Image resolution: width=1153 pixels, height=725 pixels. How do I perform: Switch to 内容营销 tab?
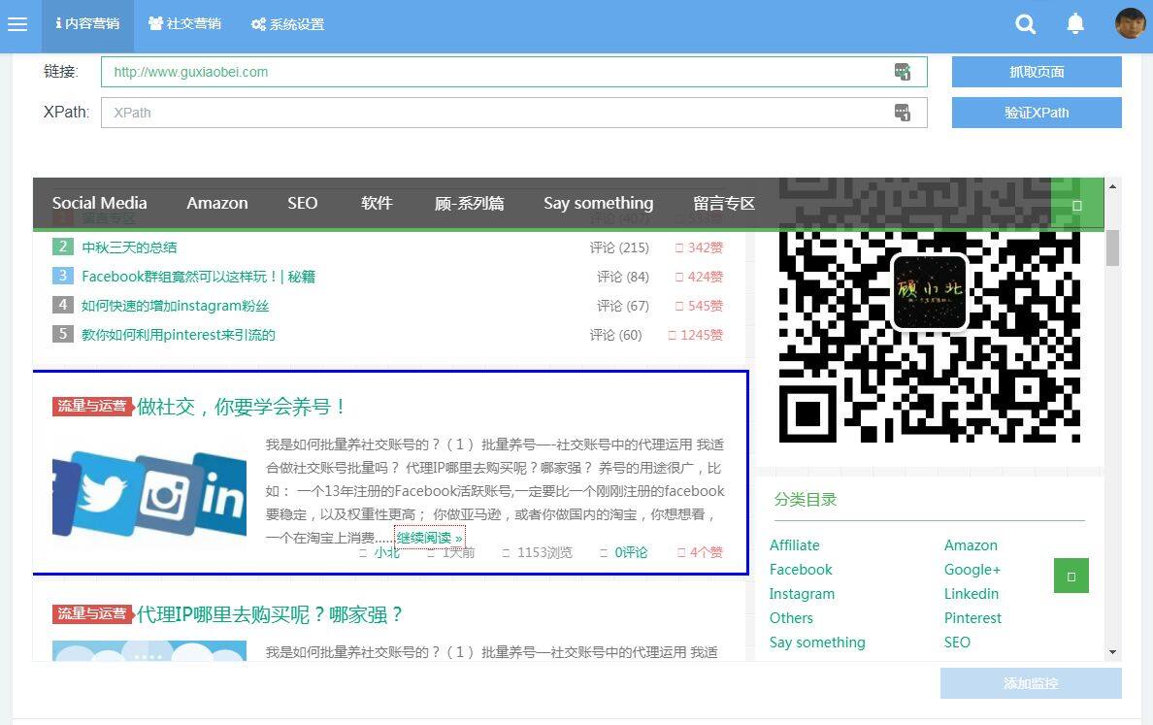point(87,24)
